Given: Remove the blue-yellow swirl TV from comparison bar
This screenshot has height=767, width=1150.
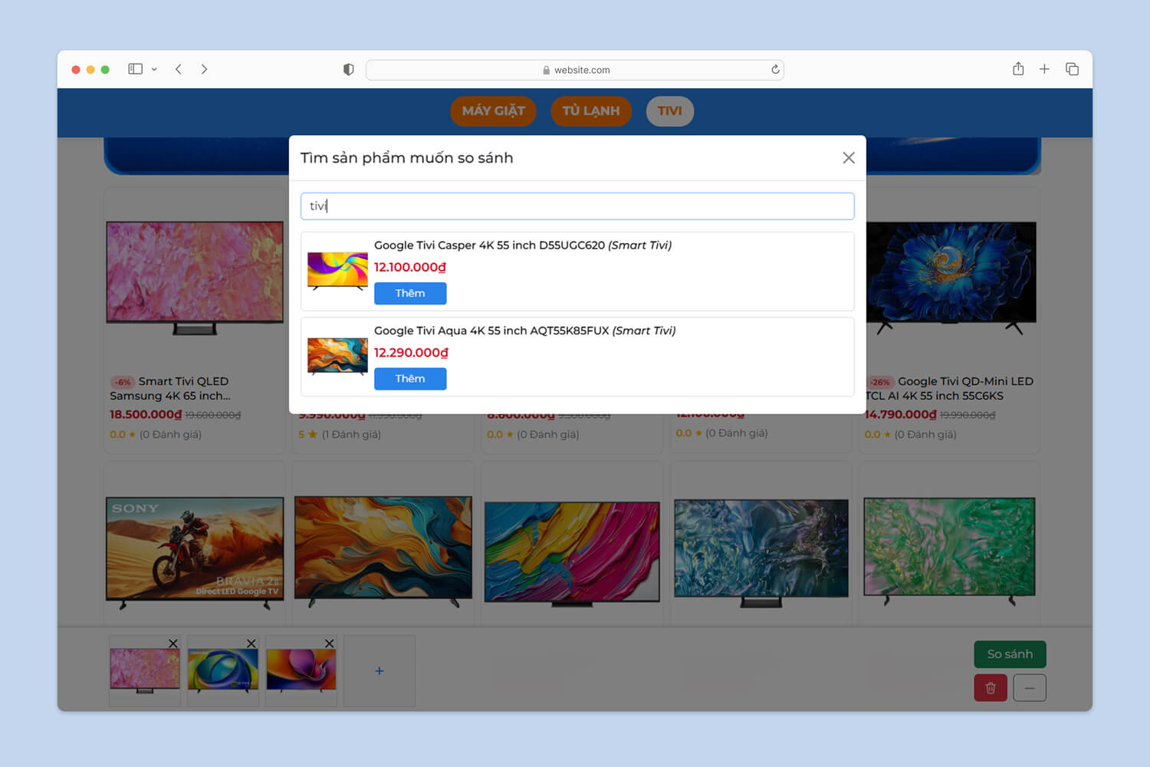Looking at the screenshot, I should click(x=251, y=644).
